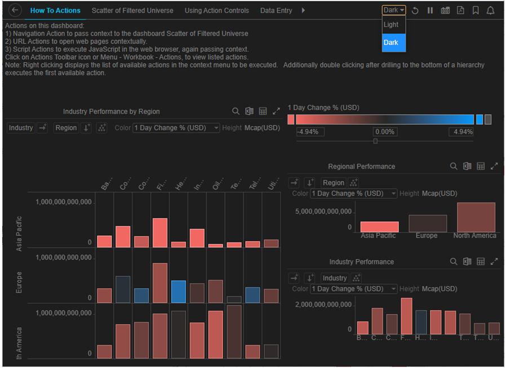Viewport: 506px width, 368px height.
Task: Switch to the Scatter of Filtered Universe tab
Action: tap(132, 10)
